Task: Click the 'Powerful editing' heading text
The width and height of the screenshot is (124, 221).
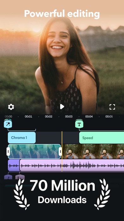Action: pos(62,14)
